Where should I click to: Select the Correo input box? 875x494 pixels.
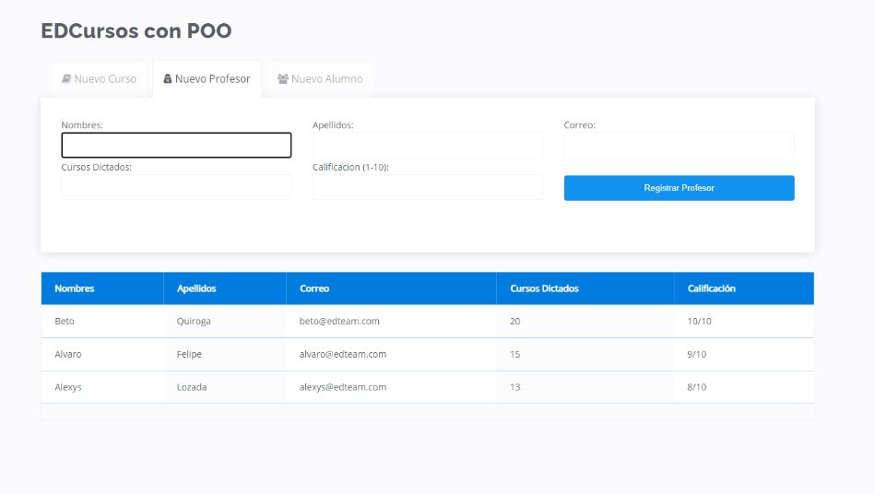[x=679, y=146]
